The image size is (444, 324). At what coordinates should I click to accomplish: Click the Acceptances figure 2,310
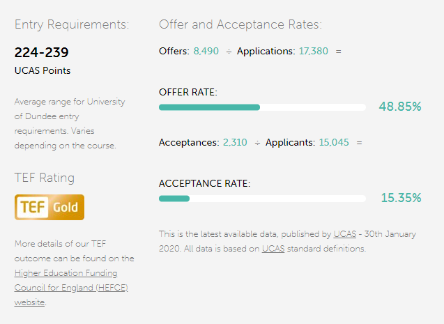click(x=235, y=142)
